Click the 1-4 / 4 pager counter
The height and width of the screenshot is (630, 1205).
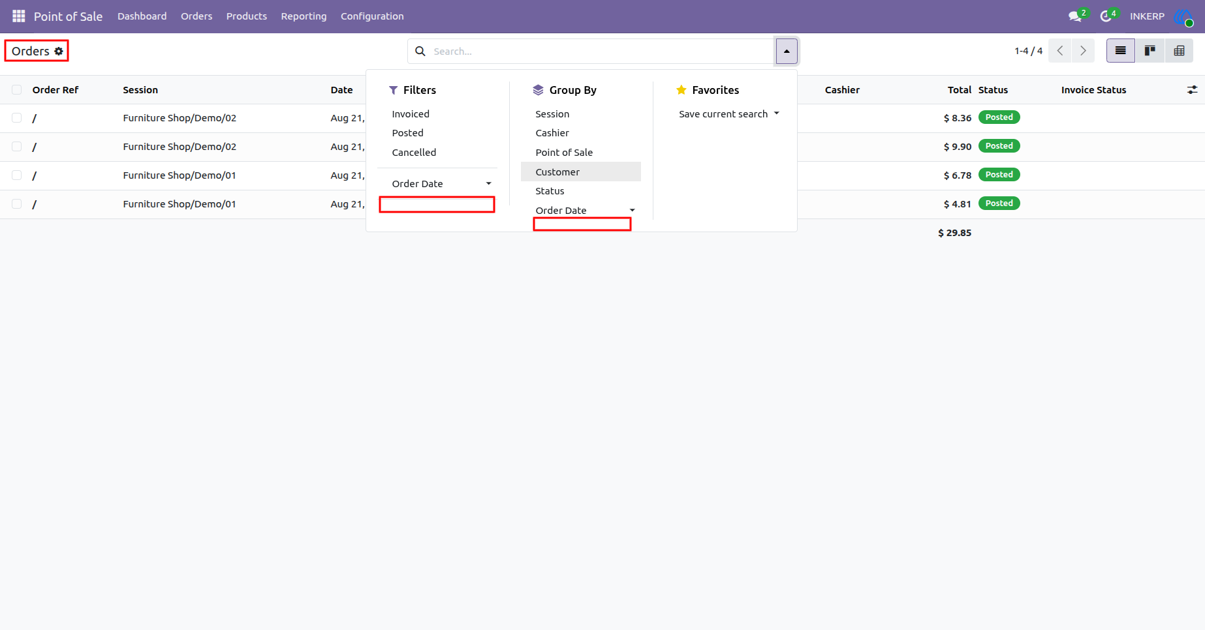(x=1028, y=51)
